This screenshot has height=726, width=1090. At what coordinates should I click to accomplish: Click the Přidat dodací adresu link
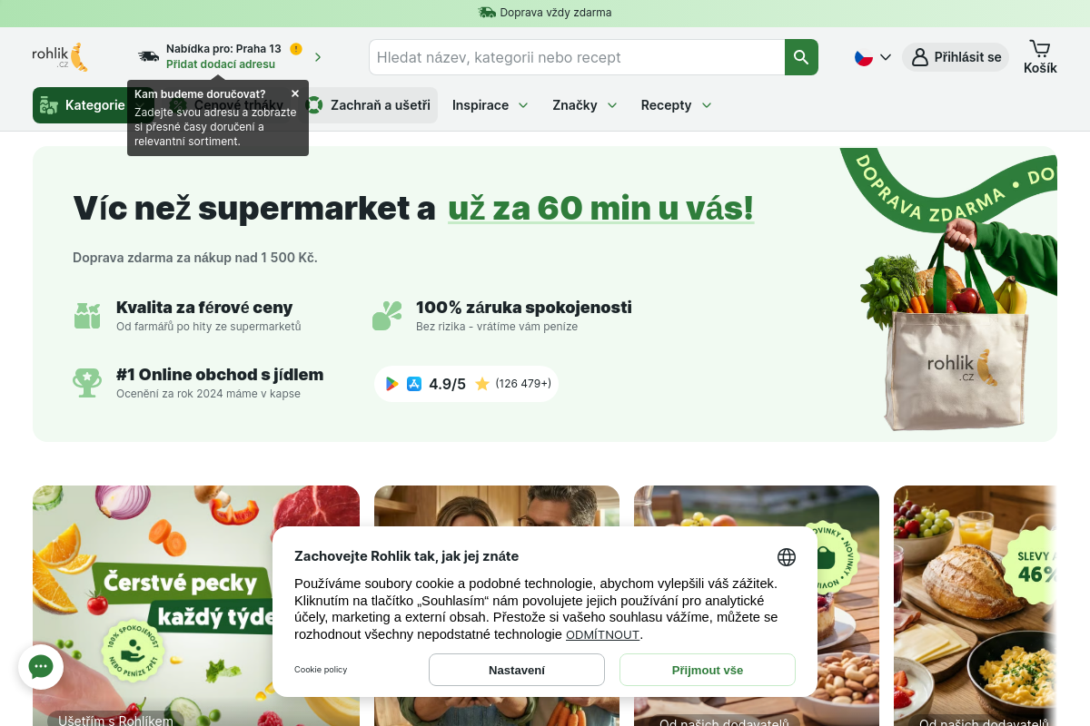221,64
